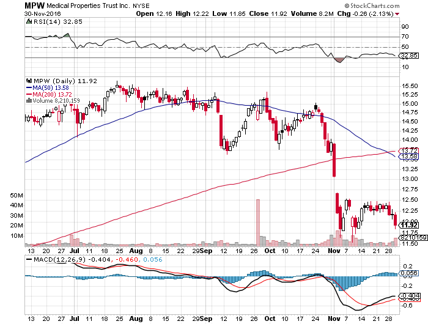Click the 12.50 price axis label

pyautogui.click(x=410, y=200)
